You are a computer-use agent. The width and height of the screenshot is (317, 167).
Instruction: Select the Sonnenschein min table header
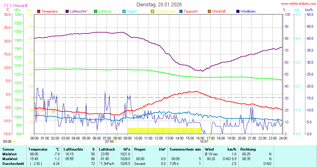(185, 149)
